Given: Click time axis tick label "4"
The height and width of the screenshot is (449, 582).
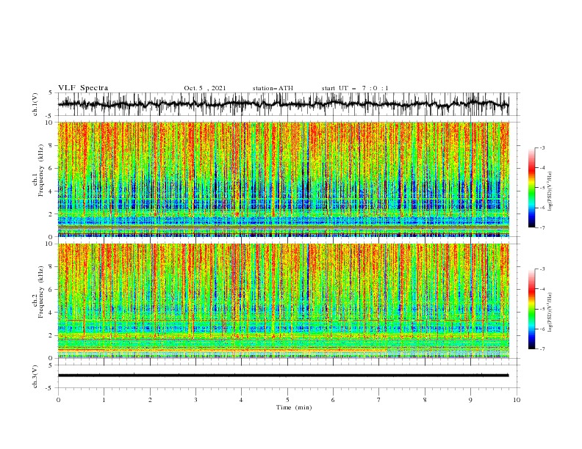Looking at the screenshot, I should click(x=241, y=400).
